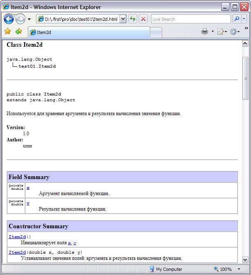Click the Internet Explorer title bar icon

pyautogui.click(x=6, y=7)
